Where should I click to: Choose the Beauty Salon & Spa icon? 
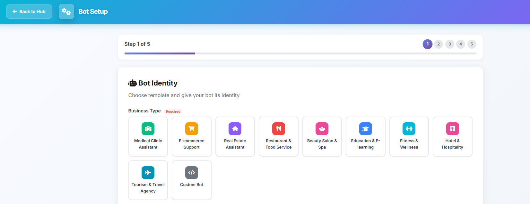[x=322, y=129]
